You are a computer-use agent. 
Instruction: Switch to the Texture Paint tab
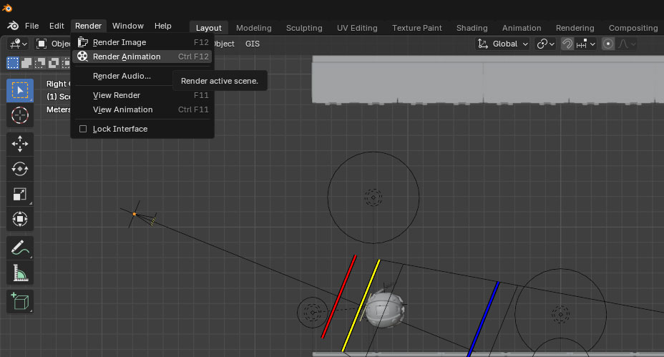point(416,28)
